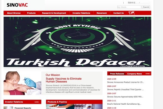Open the Investor Relations menu in navigation bar

pos(81,13)
